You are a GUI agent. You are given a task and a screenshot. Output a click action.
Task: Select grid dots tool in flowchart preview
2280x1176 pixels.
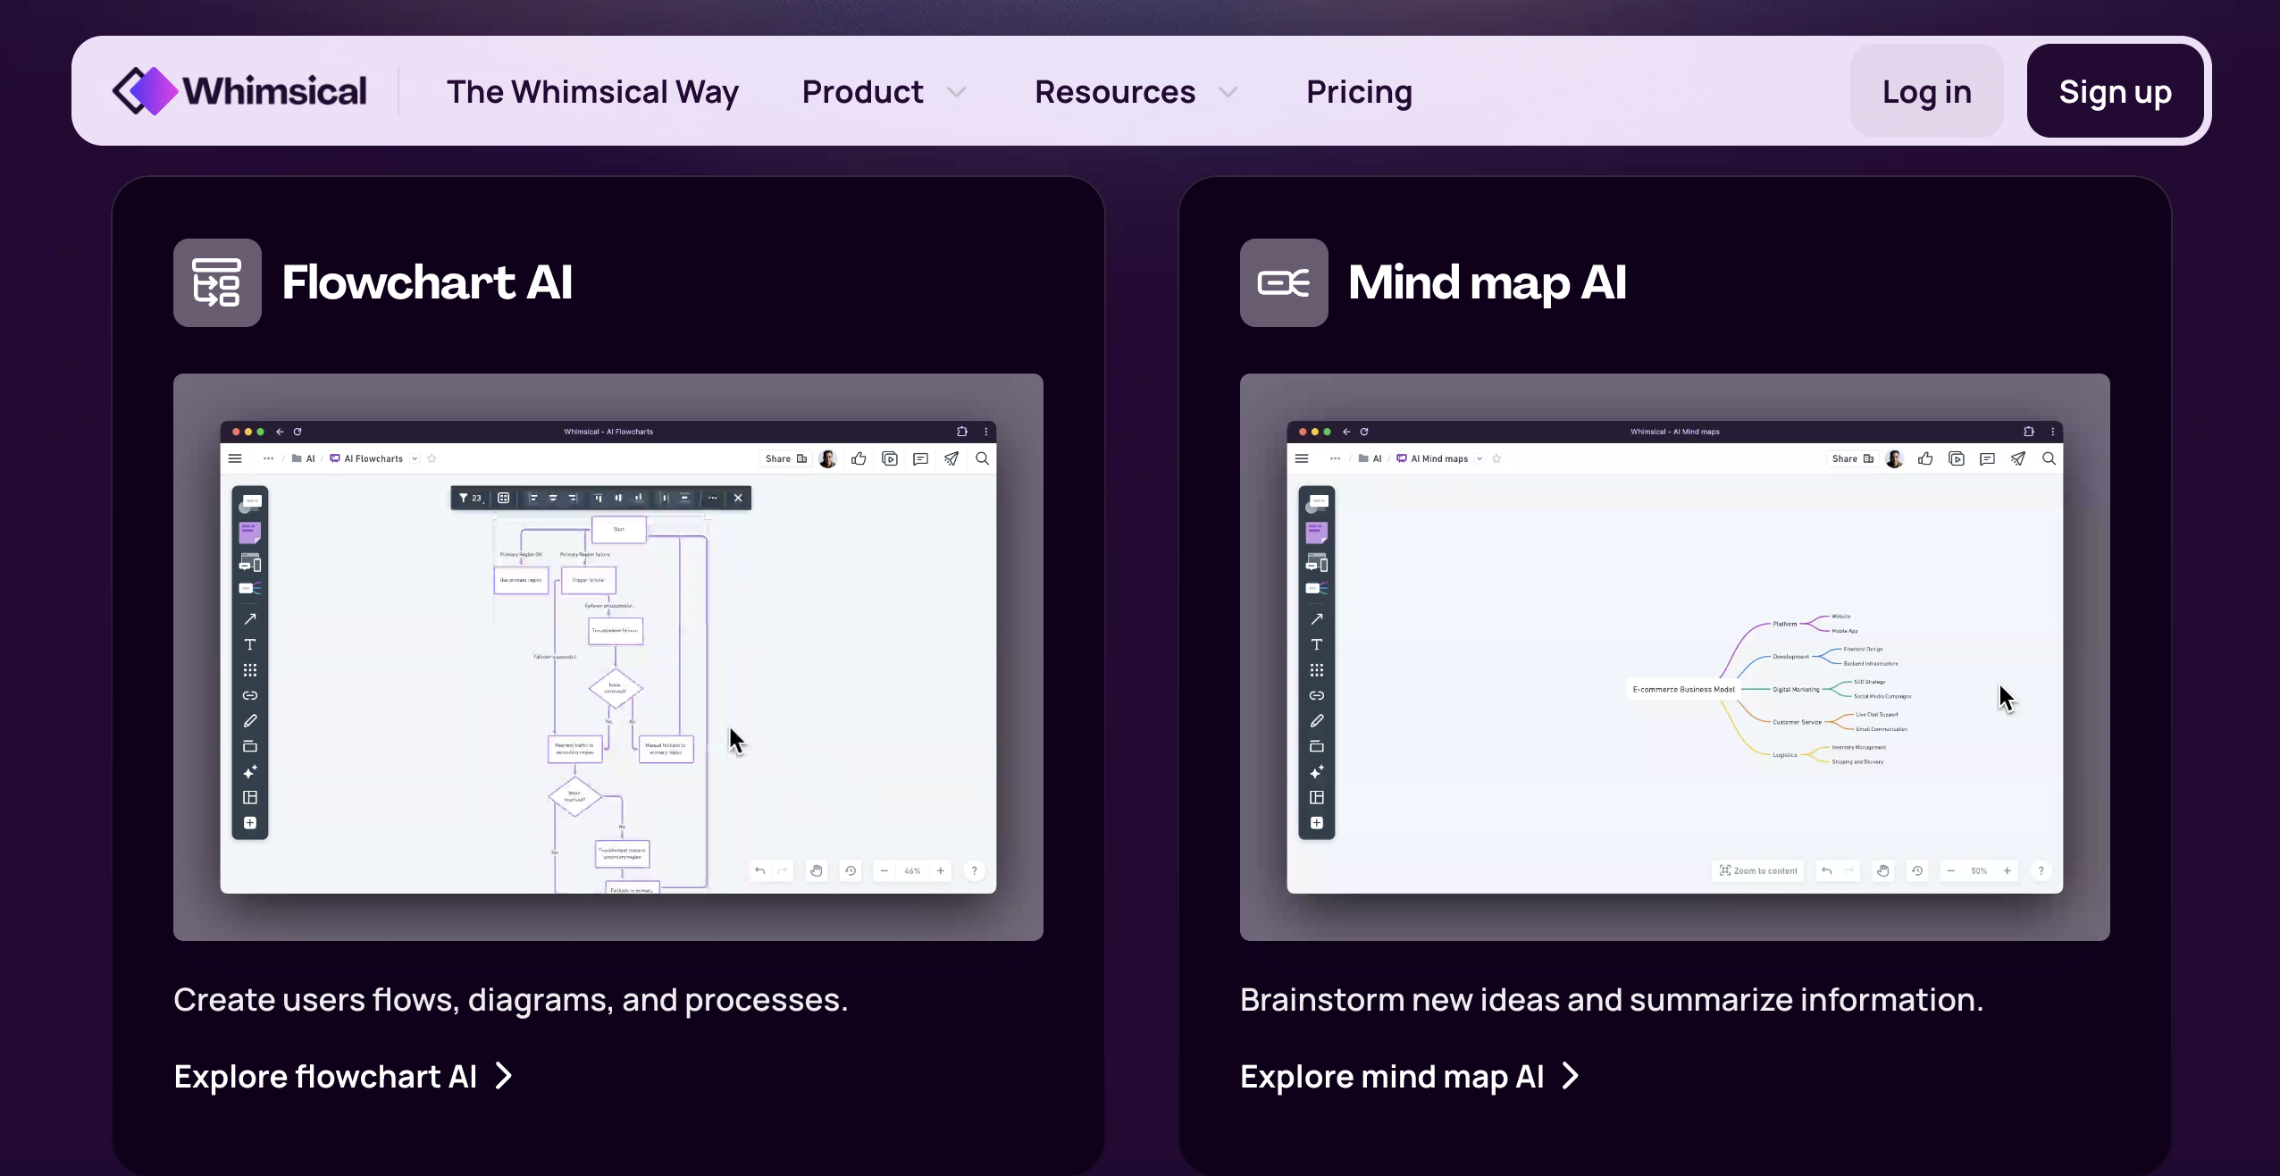[x=250, y=670]
